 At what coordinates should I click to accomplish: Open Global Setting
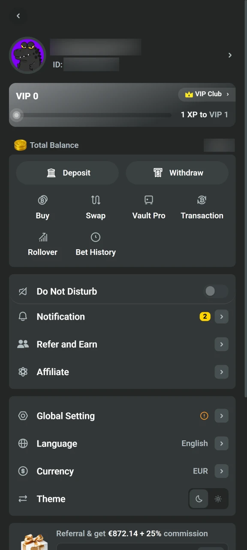(x=221, y=416)
